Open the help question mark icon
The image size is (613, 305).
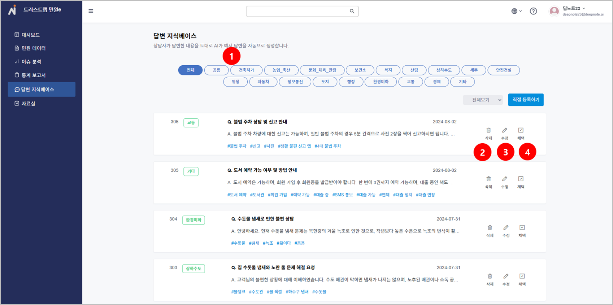click(x=533, y=11)
